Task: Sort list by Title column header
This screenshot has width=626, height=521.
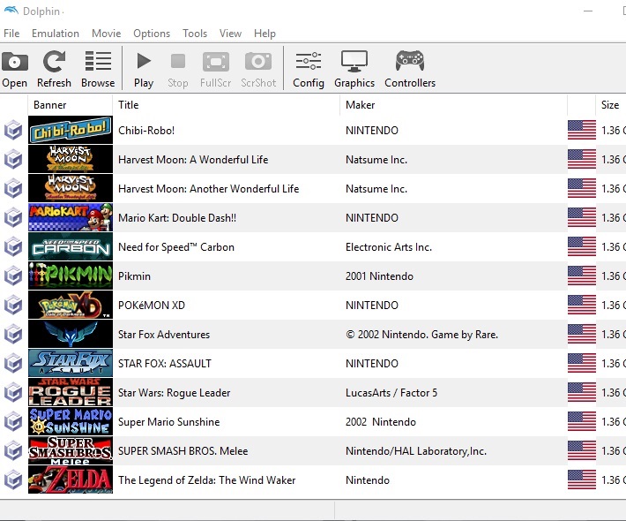Action: click(x=129, y=105)
